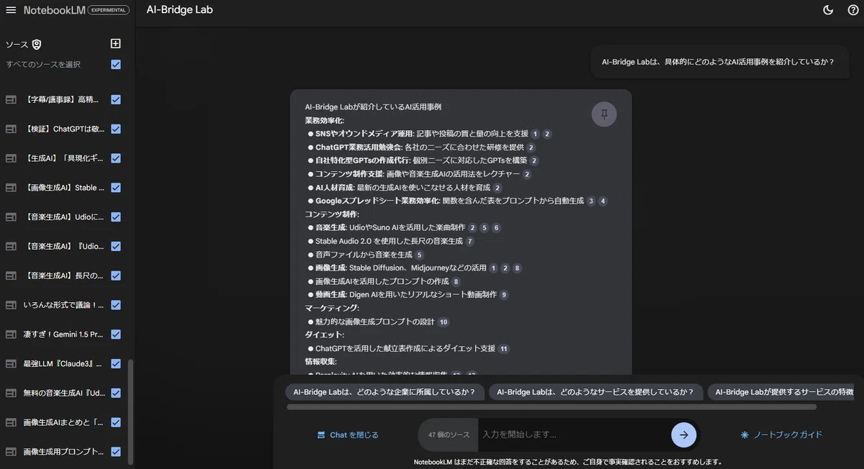This screenshot has height=469, width=864.
Task: Click the source list vertical scrollbar
Action: tap(130, 411)
